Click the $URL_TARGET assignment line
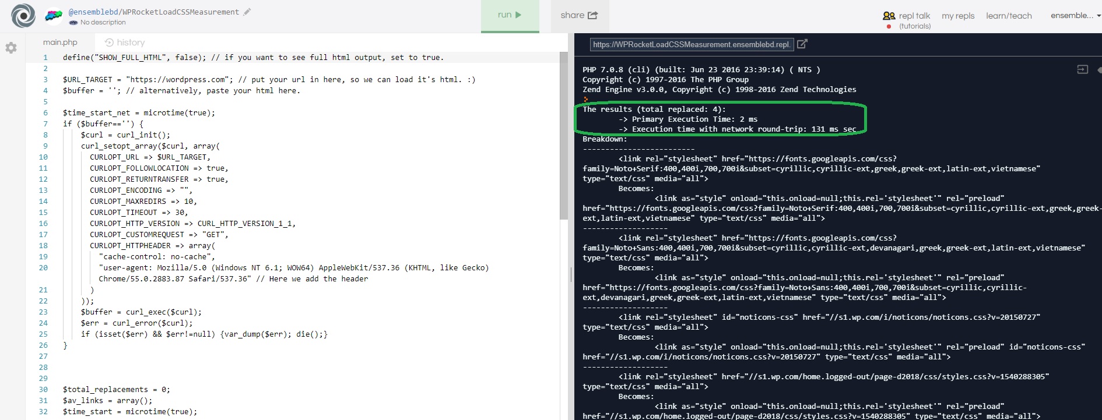This screenshot has width=1102, height=420. 269,80
